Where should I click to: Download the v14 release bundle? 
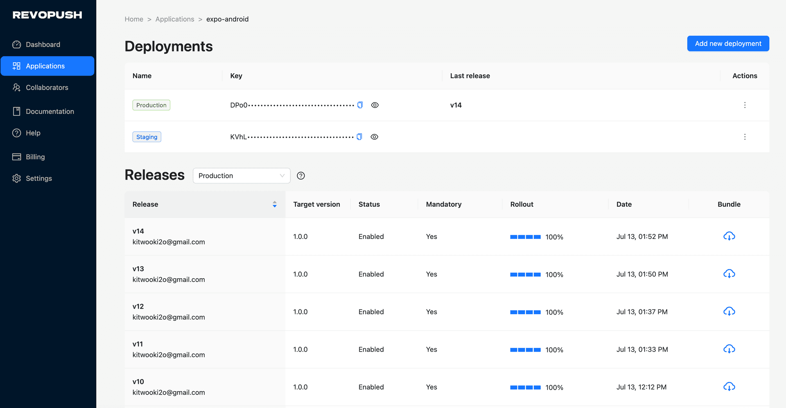pyautogui.click(x=729, y=237)
